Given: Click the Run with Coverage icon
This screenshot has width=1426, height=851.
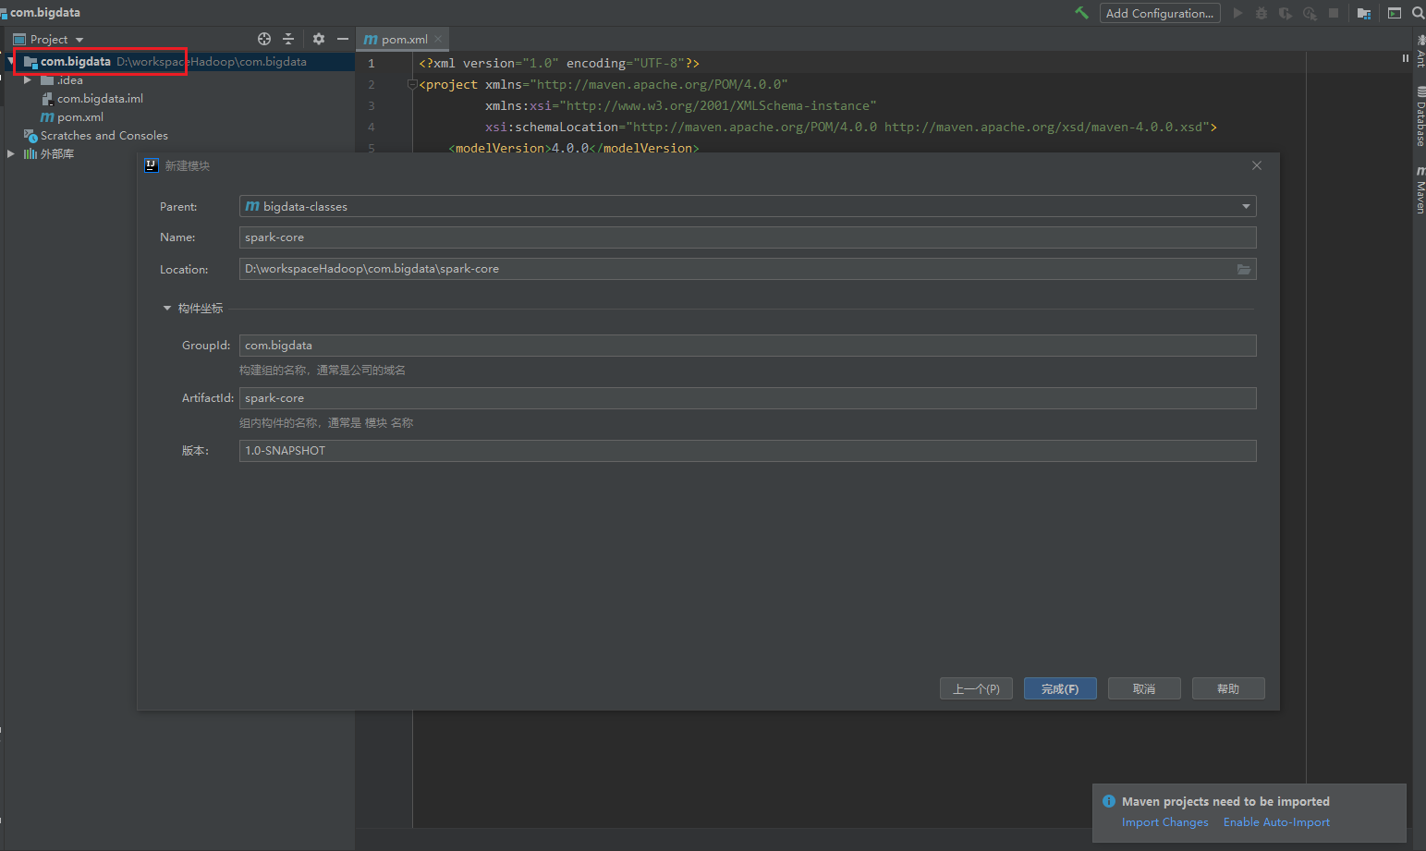Looking at the screenshot, I should click(x=1286, y=13).
